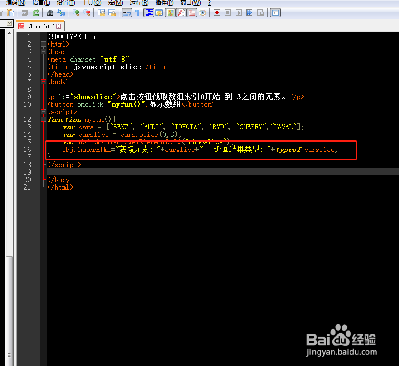Open the 窗口(W) menu
This screenshot has width=399, height=366.
pos(191,3)
